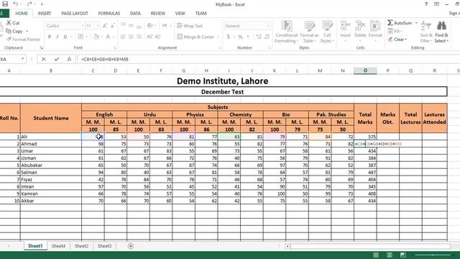The width and height of the screenshot is (460, 259).
Task: Open the PAGE LAYOUT tab
Action: (x=75, y=13)
